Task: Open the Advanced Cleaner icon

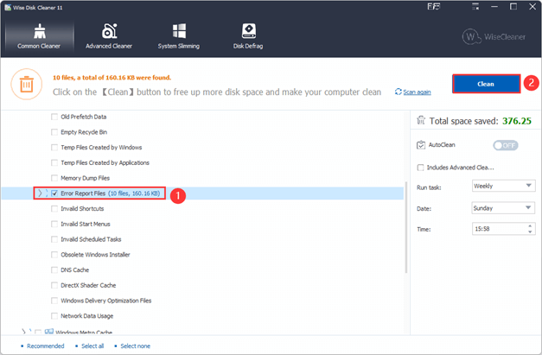Action: (x=109, y=31)
